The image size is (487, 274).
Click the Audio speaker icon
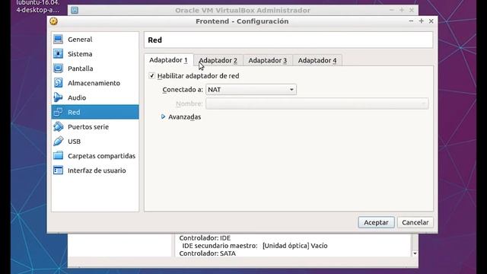tap(58, 97)
